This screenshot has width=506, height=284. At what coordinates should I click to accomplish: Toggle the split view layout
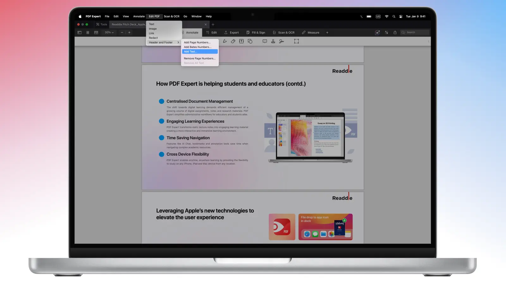96,33
